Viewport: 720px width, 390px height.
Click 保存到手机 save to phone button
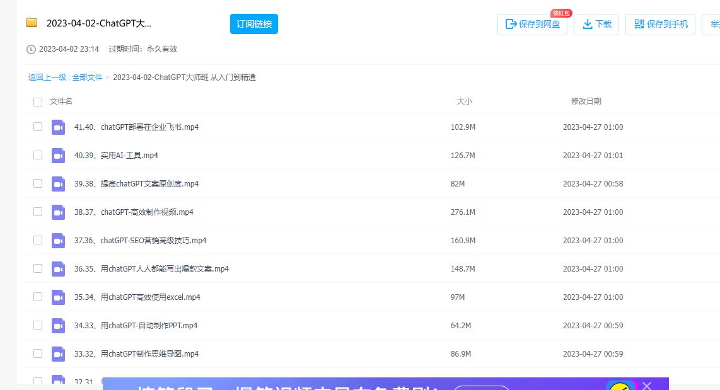(x=660, y=25)
